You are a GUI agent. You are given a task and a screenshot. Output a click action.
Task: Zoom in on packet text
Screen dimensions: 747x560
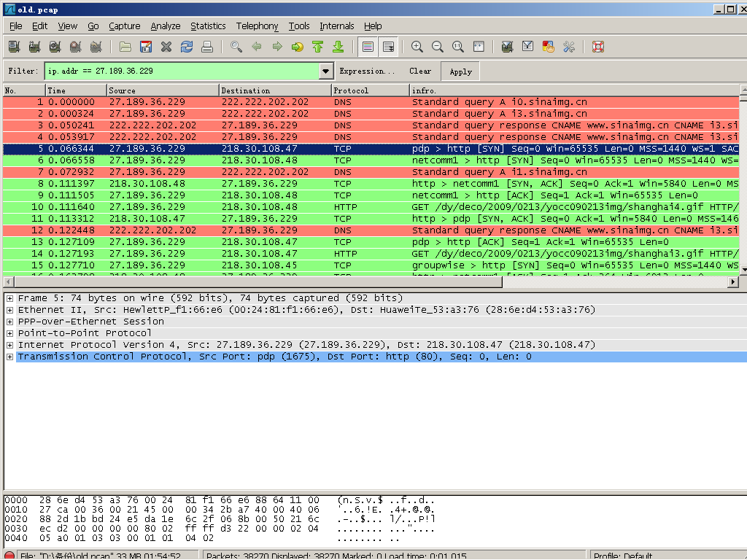click(x=417, y=47)
